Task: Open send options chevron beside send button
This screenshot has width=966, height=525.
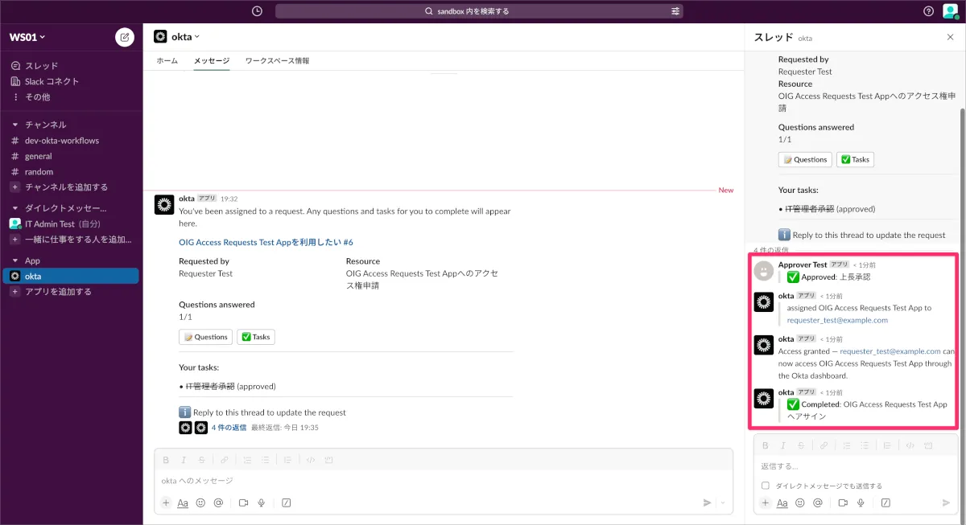Action: (723, 502)
